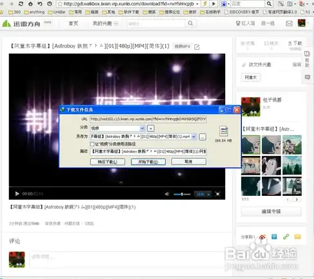The image size is (314, 279).
Task: Open the 有道网页翻译2.0 bookmark
Action: pyautogui.click(x=280, y=12)
